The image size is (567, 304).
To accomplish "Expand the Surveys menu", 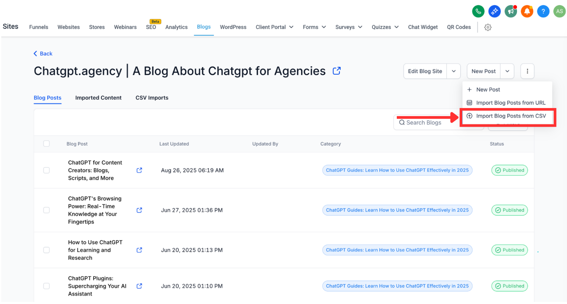I will (349, 27).
